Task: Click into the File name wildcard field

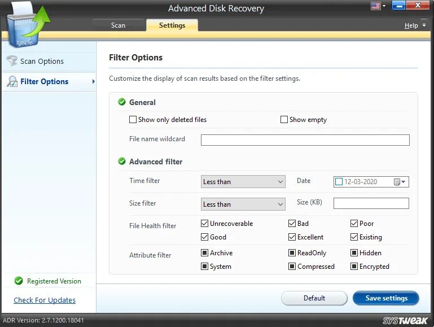Action: (x=305, y=140)
